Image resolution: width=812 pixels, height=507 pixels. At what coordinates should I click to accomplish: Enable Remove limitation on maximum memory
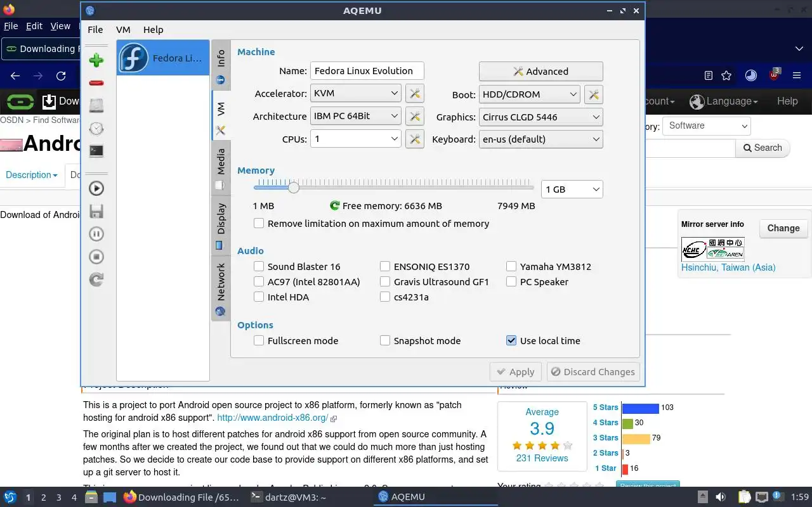259,223
